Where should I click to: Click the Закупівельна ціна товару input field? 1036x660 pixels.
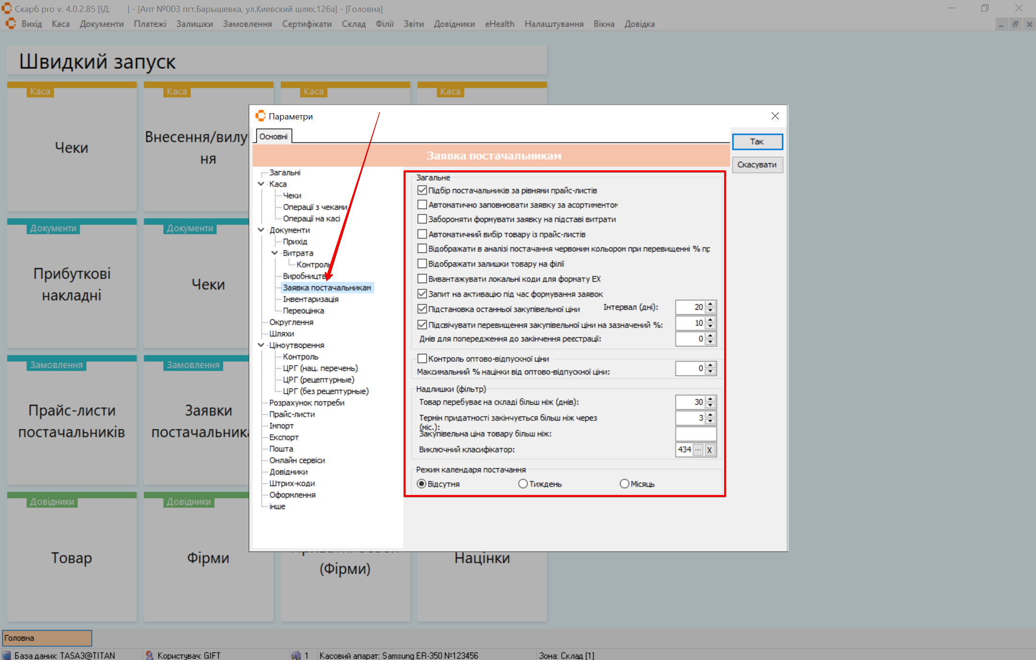[695, 434]
